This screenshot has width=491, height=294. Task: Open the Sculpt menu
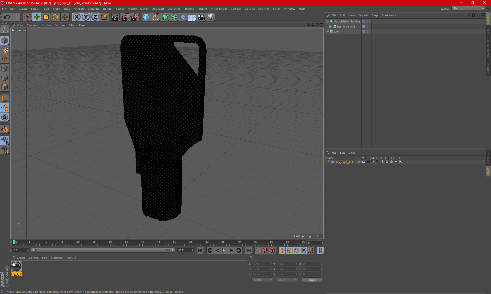pos(120,9)
